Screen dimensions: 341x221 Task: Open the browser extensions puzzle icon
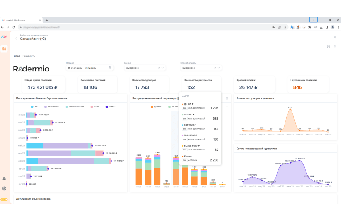coord(309,27)
